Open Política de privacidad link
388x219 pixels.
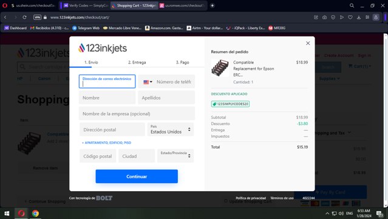tap(251, 198)
